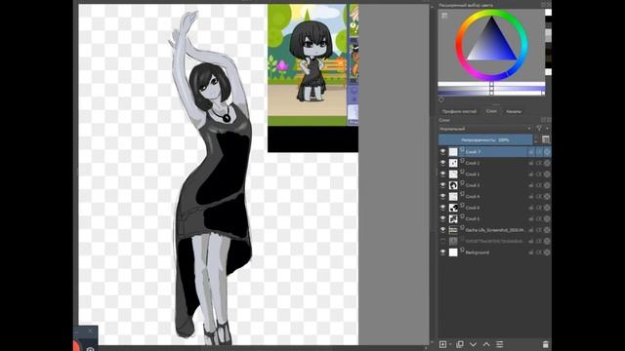Adjust the middle lavender shade slider under wheel
The image size is (625, 351).
(x=491, y=88)
